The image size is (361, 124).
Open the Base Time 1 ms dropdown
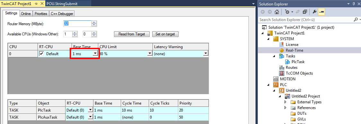95,54
